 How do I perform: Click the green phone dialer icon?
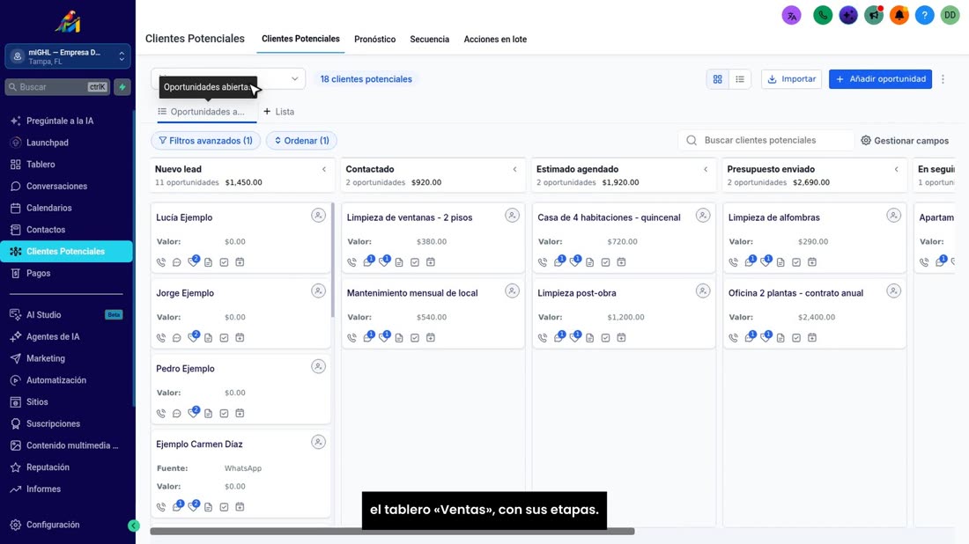(x=823, y=16)
